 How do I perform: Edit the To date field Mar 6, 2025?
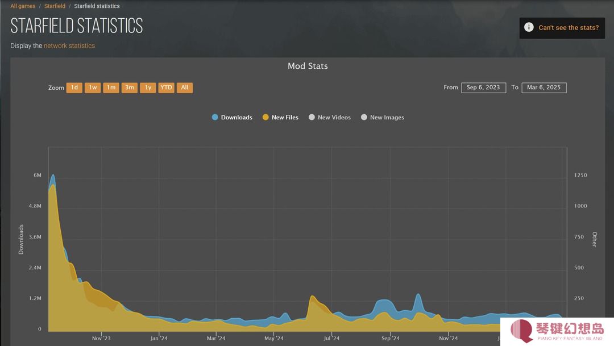click(x=544, y=87)
